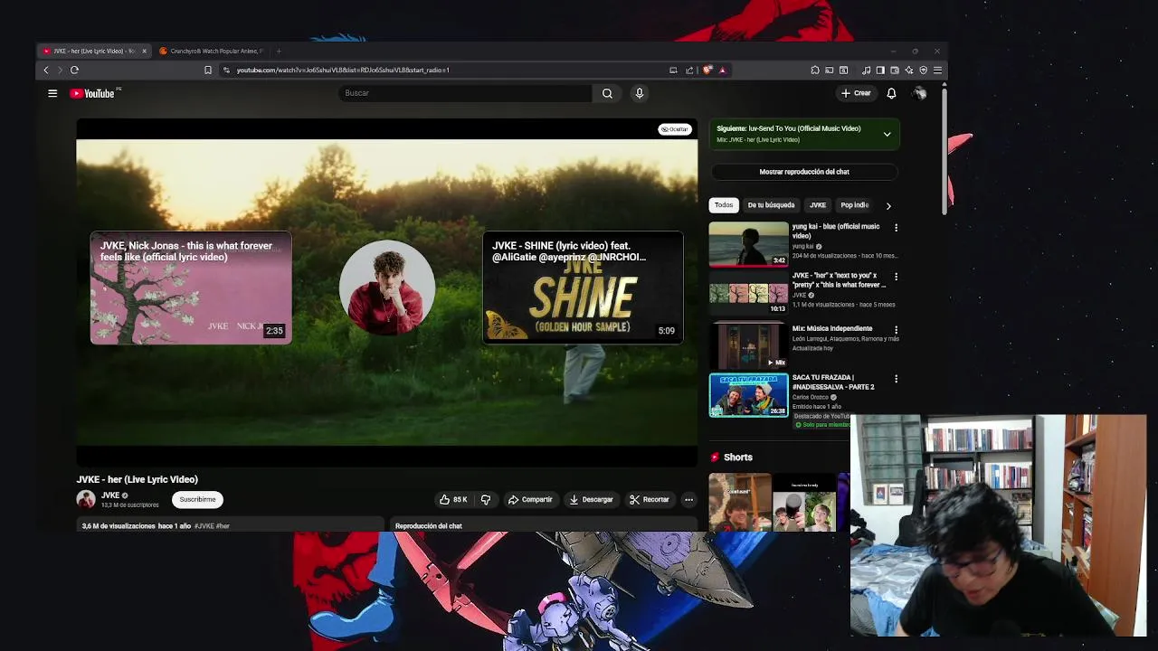1158x651 pixels.
Task: Like the video with thumbs up
Action: point(453,499)
